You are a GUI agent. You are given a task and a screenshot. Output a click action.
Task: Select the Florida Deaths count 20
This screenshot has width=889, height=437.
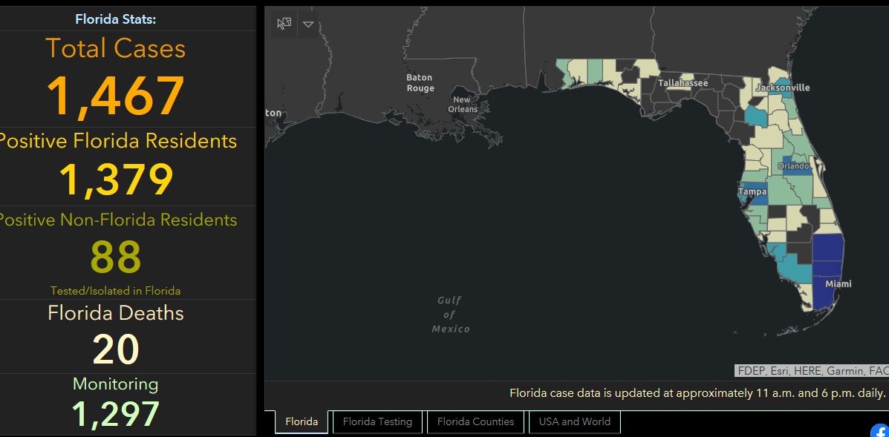[x=116, y=349]
